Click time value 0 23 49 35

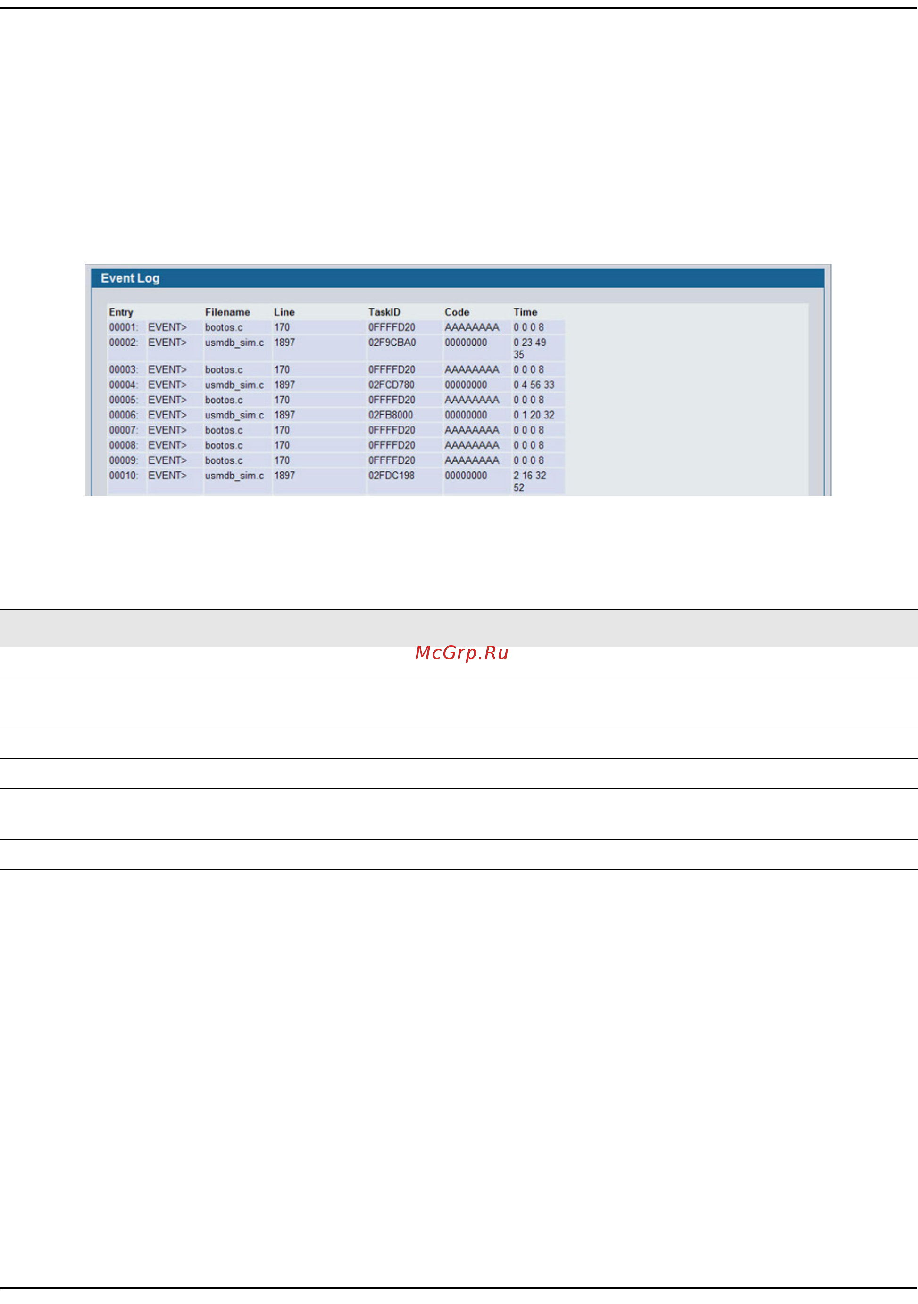(530, 349)
